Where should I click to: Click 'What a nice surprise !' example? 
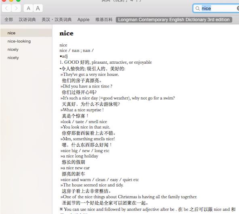82,110
